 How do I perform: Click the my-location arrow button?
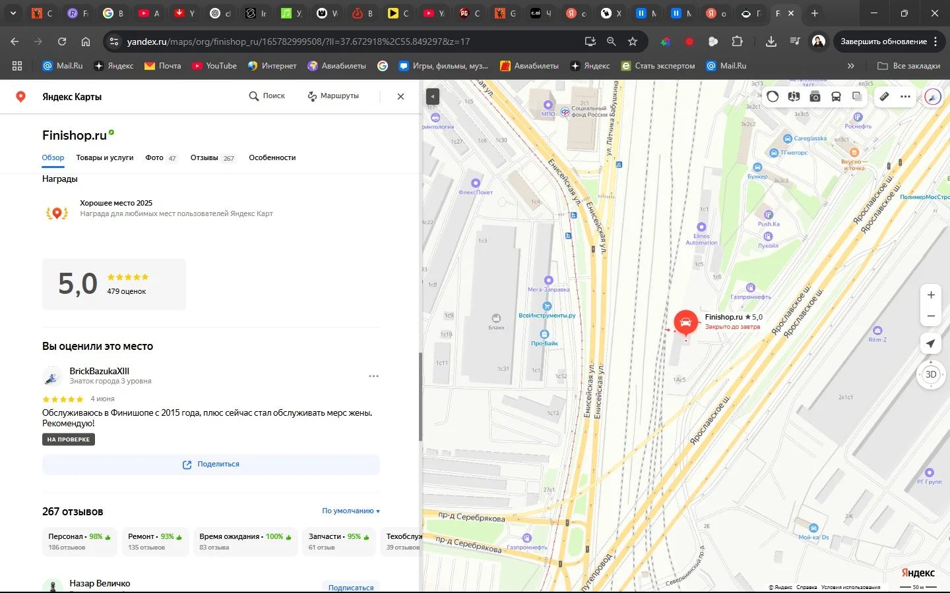[931, 343]
